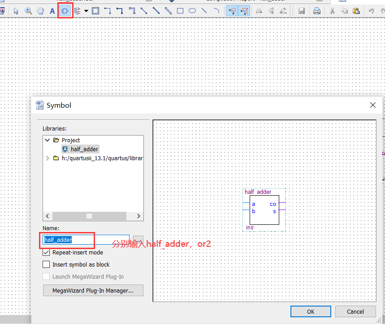This screenshot has height=324, width=385.
Task: Select the rectangle drawing tool
Action: [x=180, y=11]
